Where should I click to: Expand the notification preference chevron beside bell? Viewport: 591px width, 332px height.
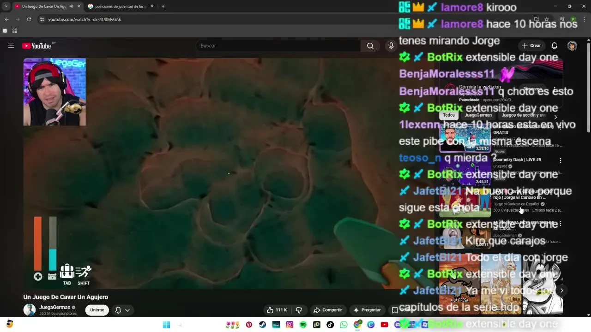tap(127, 310)
